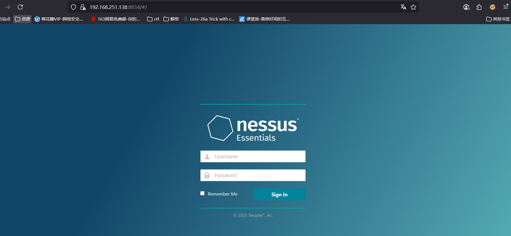511x236 pixels.
Task: Open the Firefox account icon
Action: click(x=467, y=7)
